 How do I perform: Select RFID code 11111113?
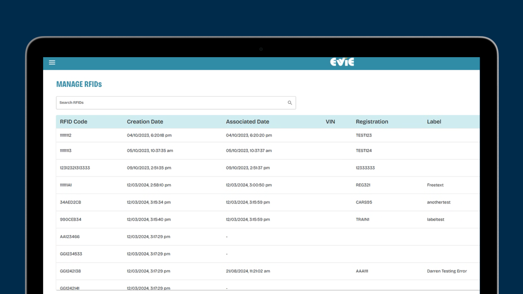pos(66,151)
